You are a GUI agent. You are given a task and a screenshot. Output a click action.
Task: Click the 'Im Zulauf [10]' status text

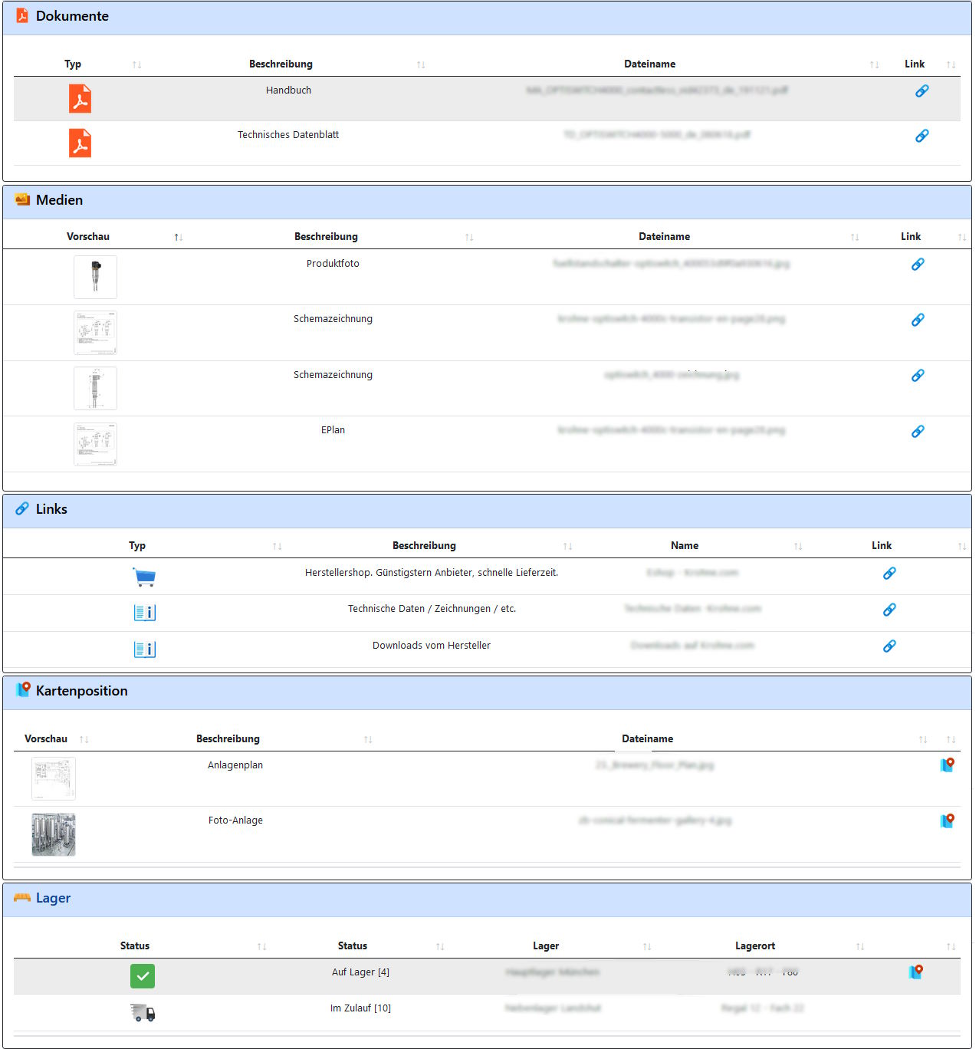tap(360, 1008)
